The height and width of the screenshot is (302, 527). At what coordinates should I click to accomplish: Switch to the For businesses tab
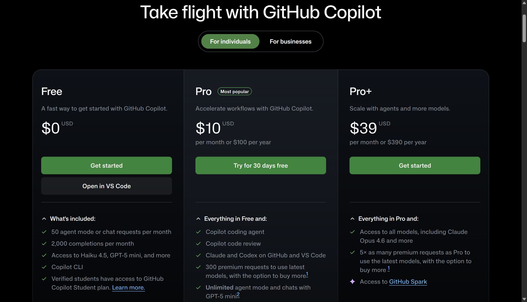pos(290,41)
